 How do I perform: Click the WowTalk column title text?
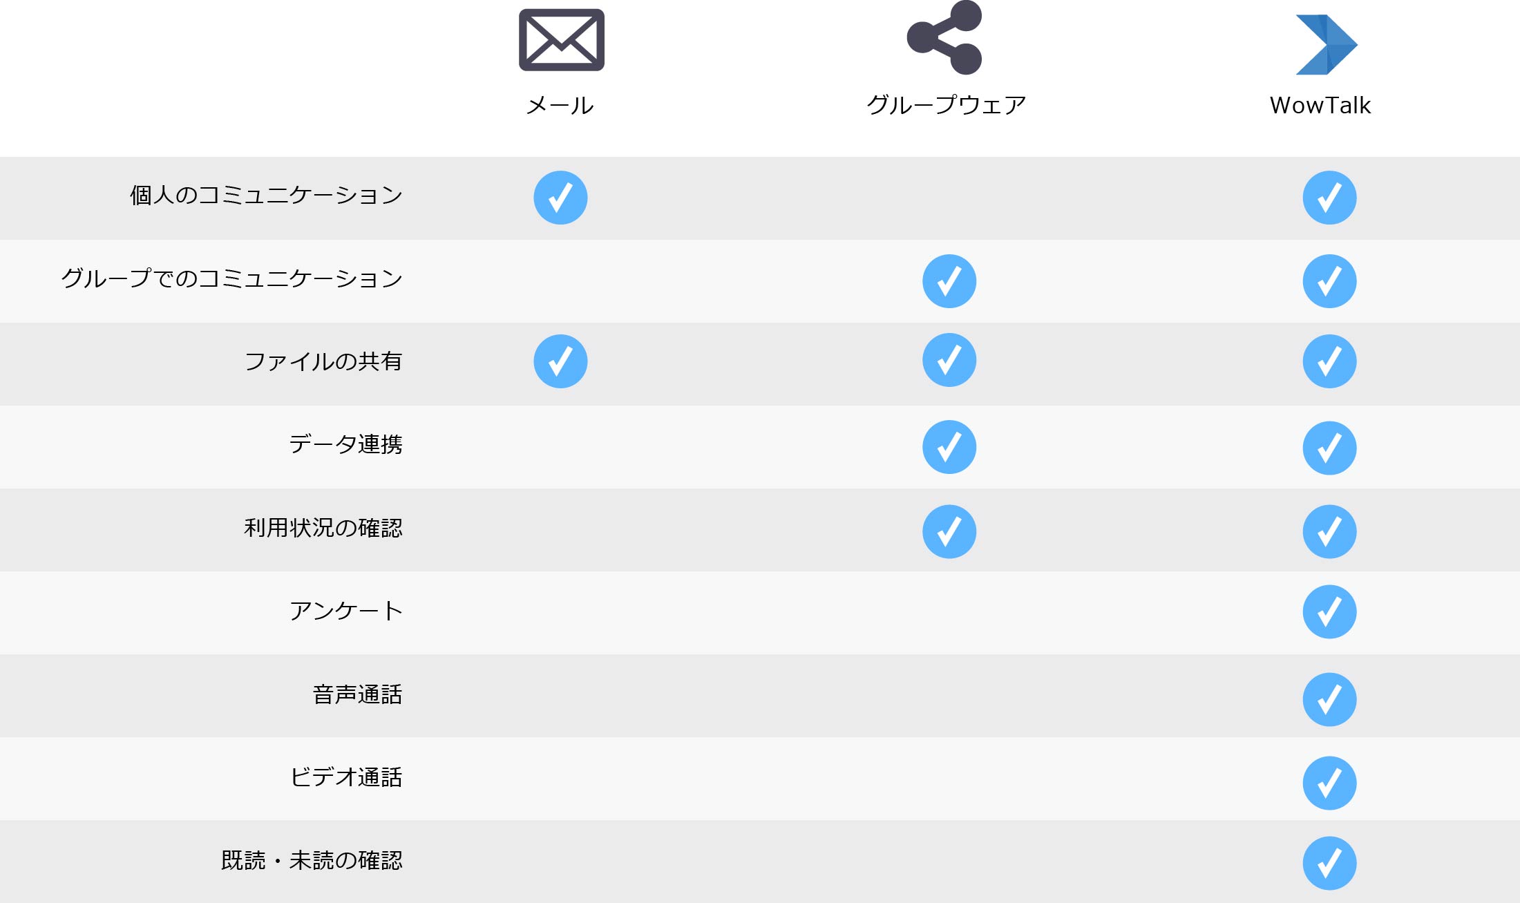(x=1320, y=105)
